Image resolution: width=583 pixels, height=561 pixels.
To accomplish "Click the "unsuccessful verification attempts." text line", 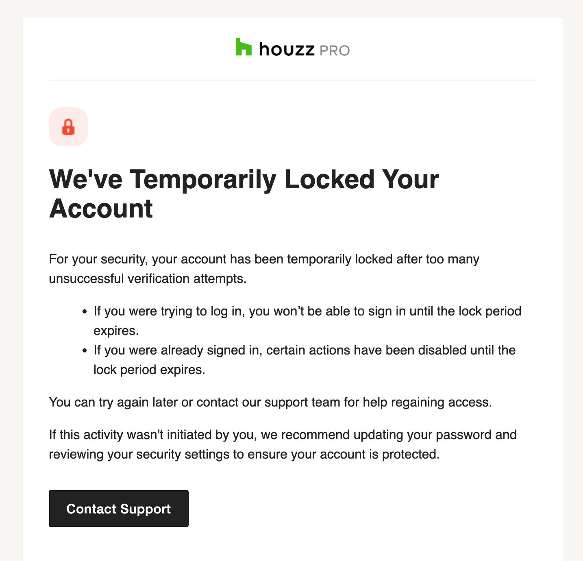I will coord(148,279).
